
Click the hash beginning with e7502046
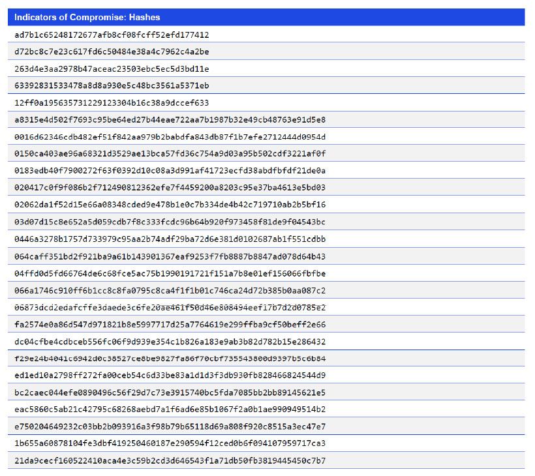[170, 426]
